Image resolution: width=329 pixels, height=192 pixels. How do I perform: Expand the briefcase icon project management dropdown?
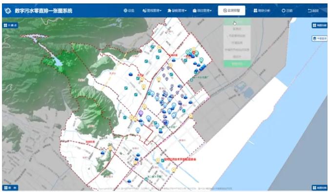pos(202,10)
